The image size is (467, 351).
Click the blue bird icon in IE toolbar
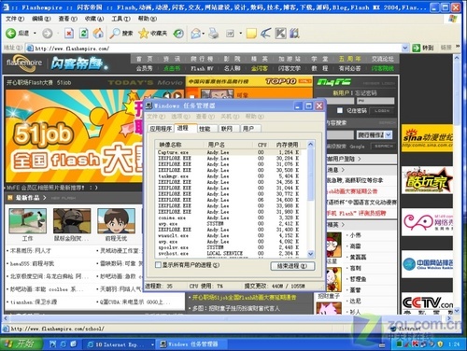[x=265, y=34]
